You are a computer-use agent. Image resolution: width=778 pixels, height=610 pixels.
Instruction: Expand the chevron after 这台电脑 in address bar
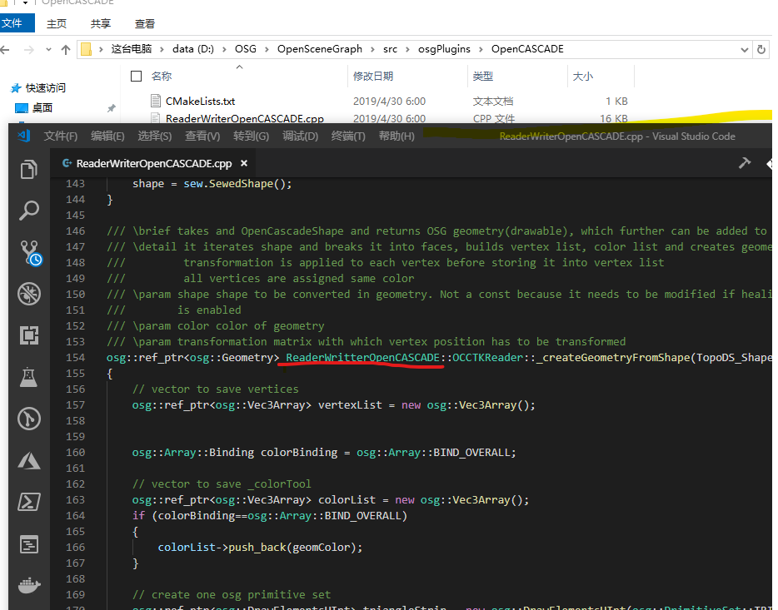click(162, 49)
